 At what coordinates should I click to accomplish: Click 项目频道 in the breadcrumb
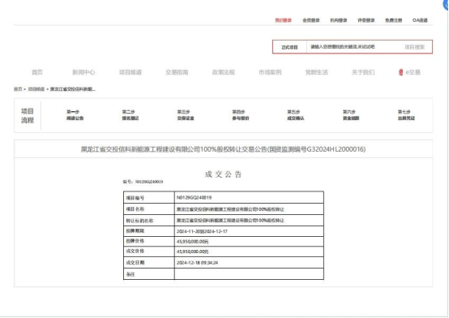coord(36,89)
